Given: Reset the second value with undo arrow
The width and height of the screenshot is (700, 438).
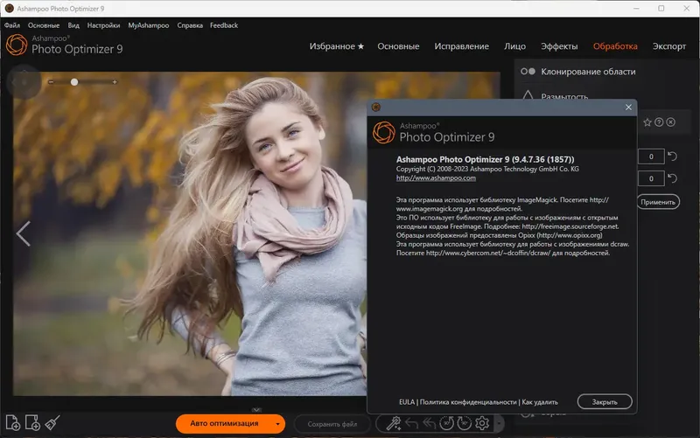Looking at the screenshot, I should coord(672,178).
